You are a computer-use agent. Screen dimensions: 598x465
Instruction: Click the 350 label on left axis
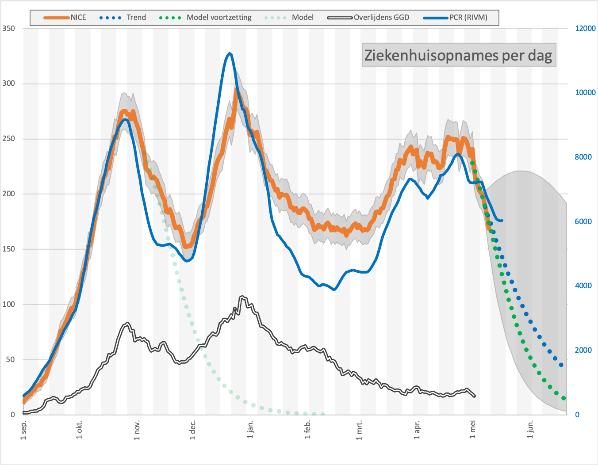pos(8,28)
